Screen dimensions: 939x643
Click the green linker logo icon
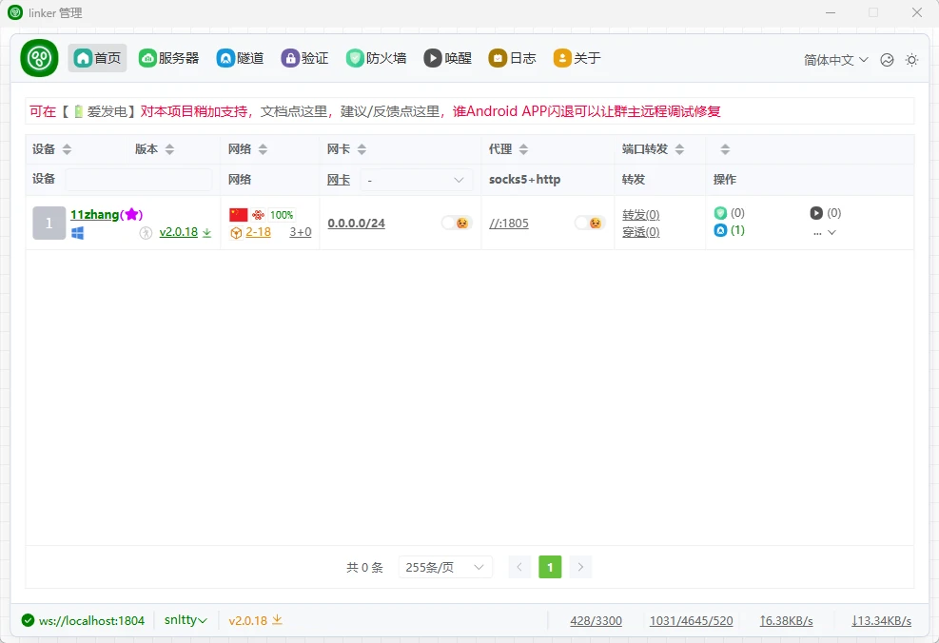pyautogui.click(x=39, y=58)
